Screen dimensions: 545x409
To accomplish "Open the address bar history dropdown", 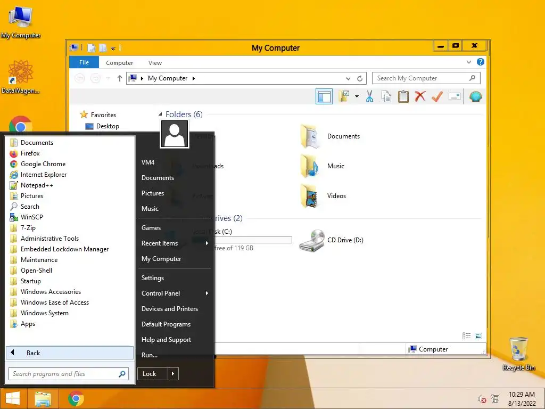I will [x=348, y=79].
